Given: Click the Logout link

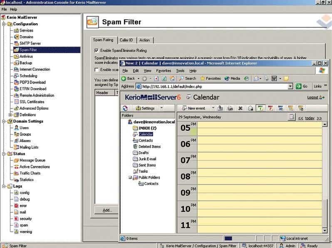Looking at the screenshot, I should pos(312,97).
